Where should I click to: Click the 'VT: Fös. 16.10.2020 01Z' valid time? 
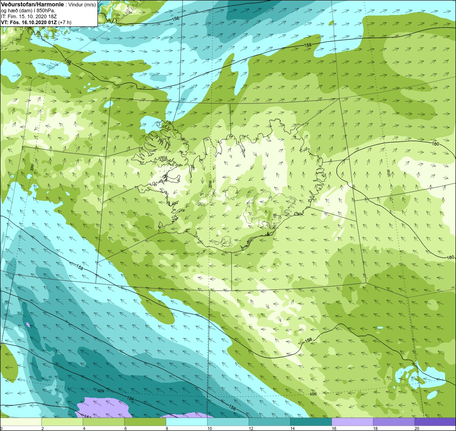click(x=29, y=22)
